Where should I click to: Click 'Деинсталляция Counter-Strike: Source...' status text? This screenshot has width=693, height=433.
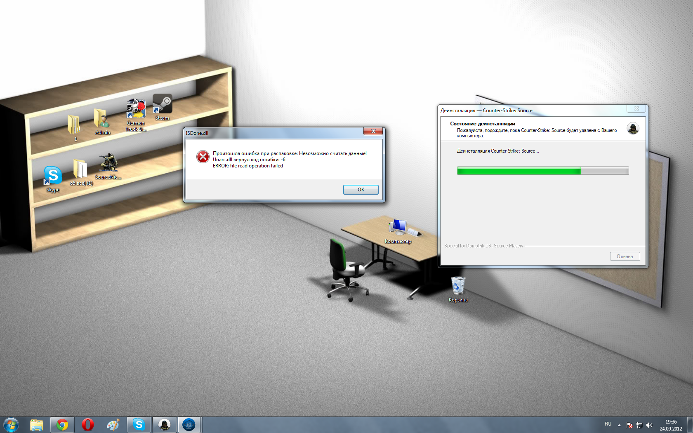point(498,151)
